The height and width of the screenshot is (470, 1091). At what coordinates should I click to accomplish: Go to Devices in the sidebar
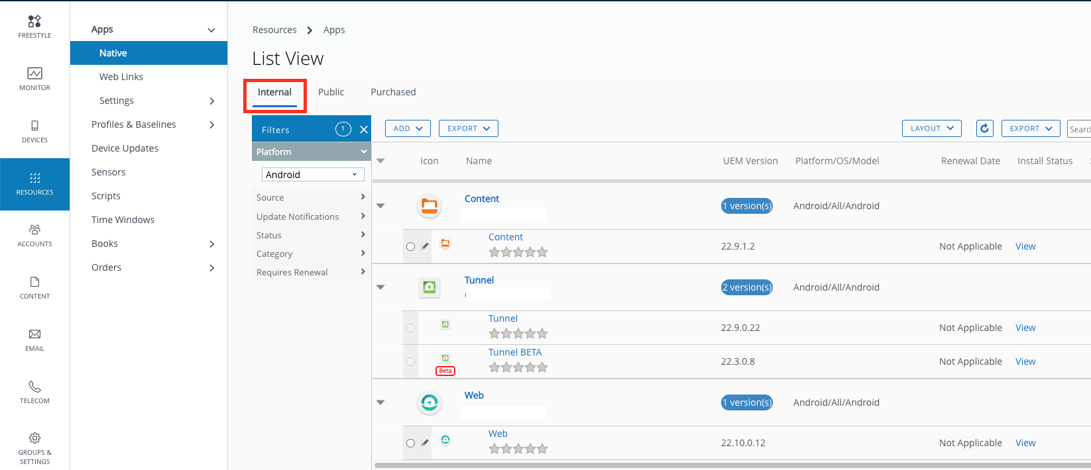(x=34, y=131)
